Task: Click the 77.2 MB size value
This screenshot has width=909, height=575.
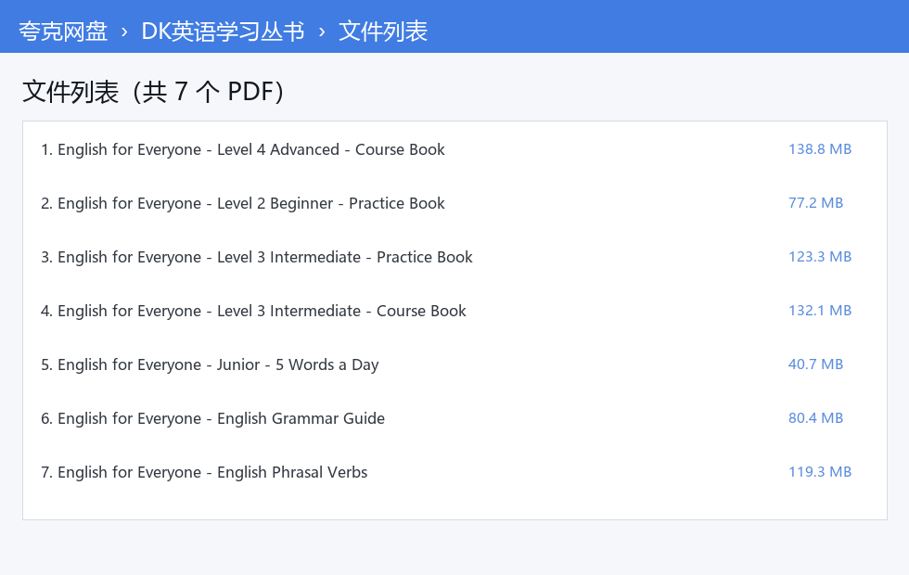Action: point(815,203)
